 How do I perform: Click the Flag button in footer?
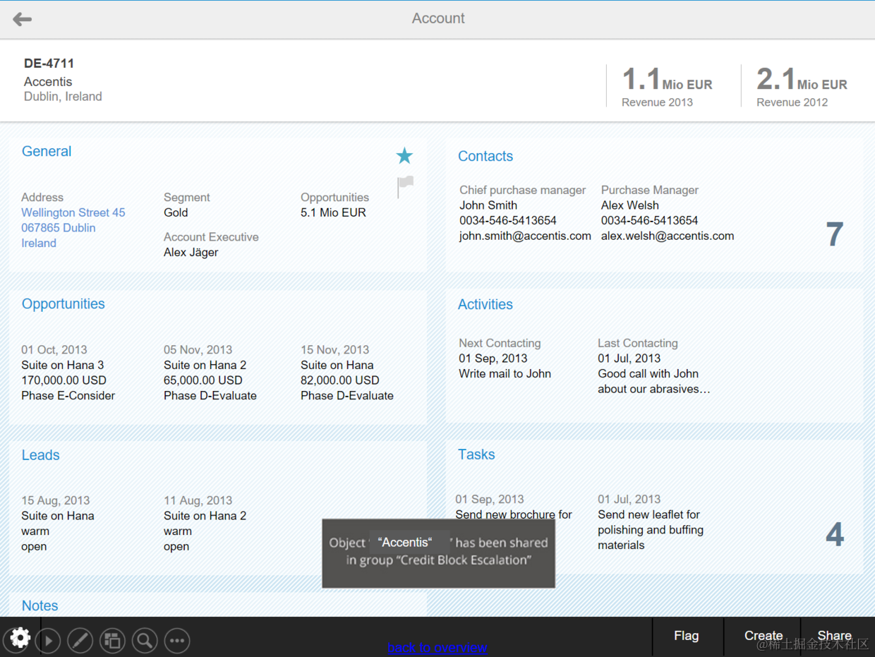point(687,637)
